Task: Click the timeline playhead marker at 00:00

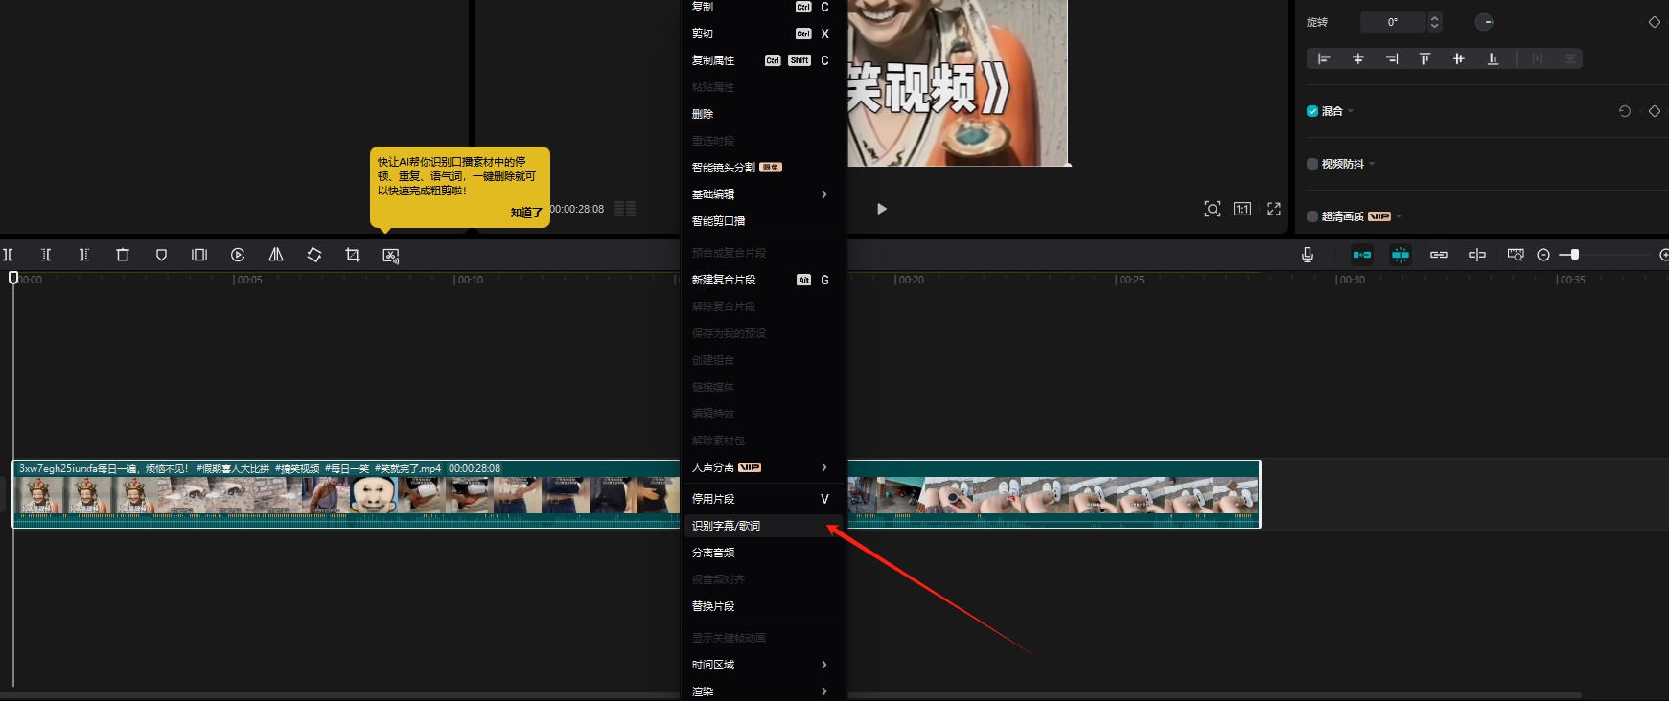Action: (x=13, y=278)
